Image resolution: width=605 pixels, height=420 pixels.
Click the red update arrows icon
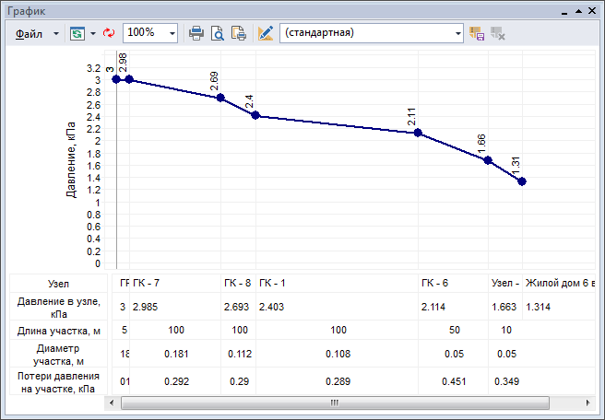(x=109, y=32)
